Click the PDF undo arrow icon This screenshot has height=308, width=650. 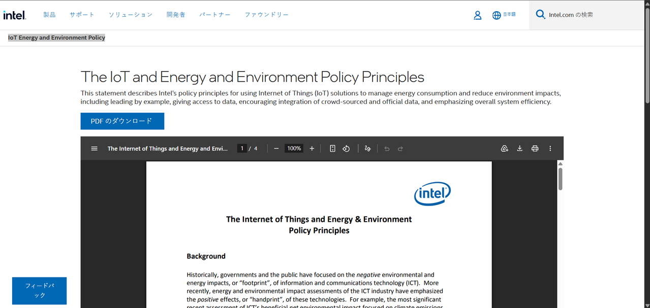[x=387, y=149]
